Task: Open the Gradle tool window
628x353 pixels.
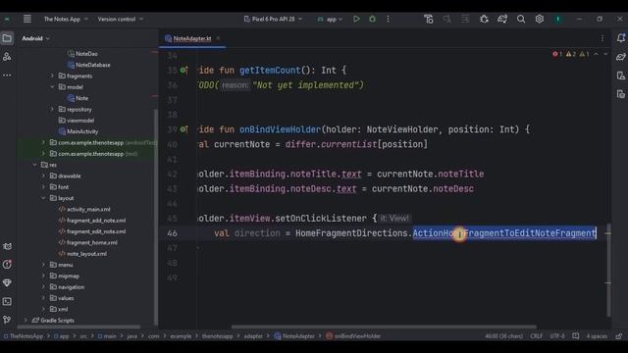Action: [x=621, y=57]
